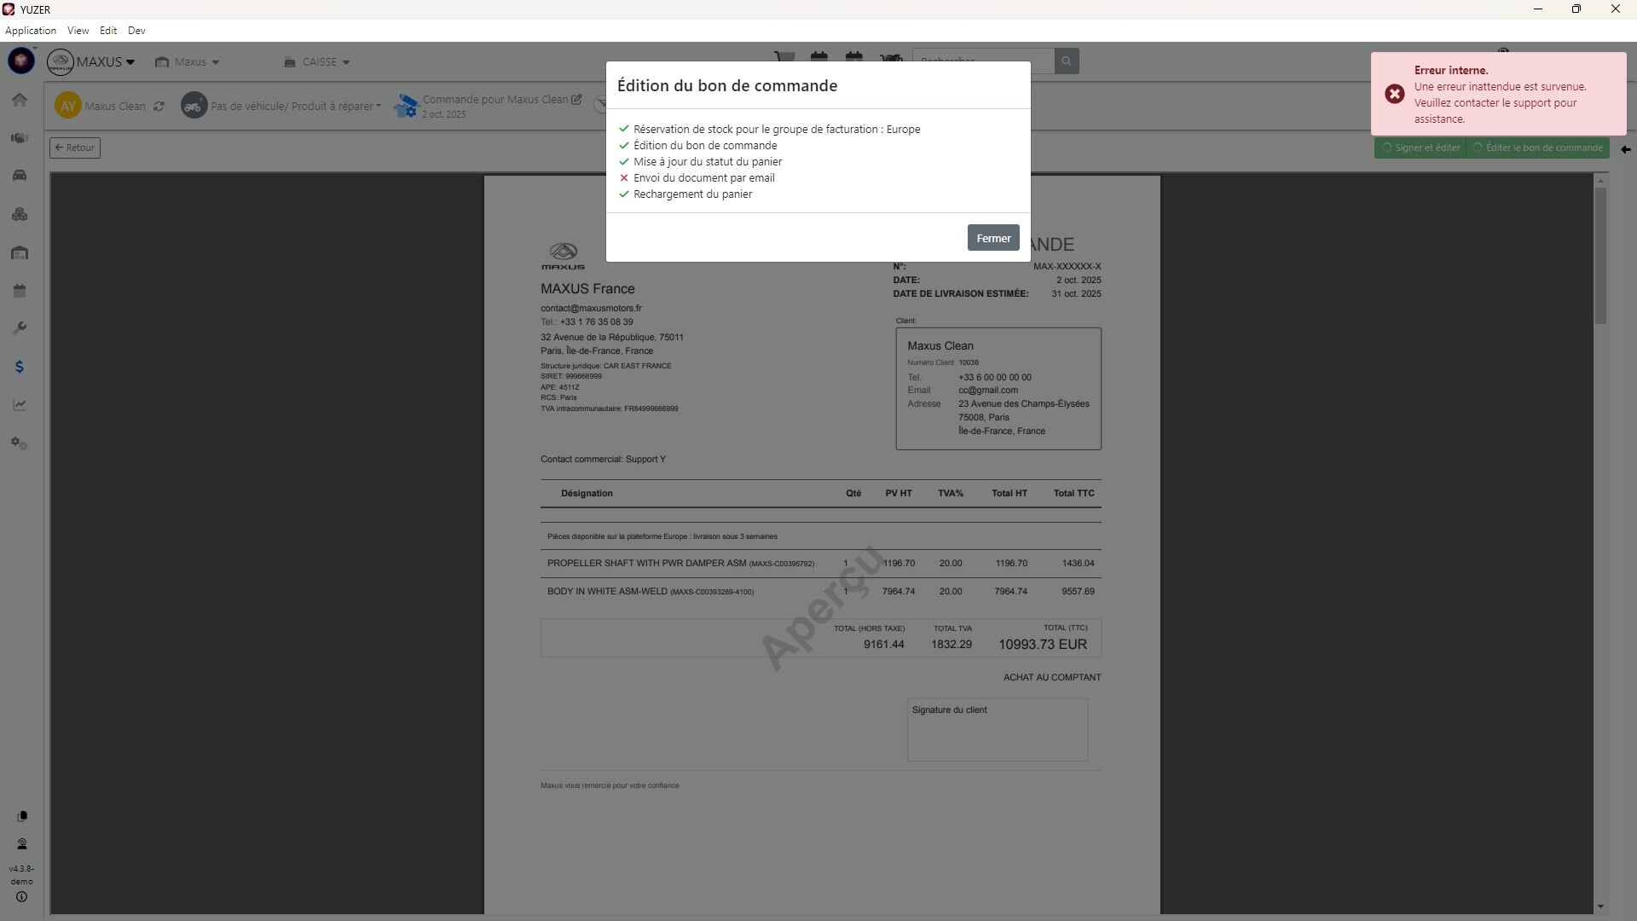Expand the CAISSE dropdown
This screenshot has width=1637, height=921.
317,62
